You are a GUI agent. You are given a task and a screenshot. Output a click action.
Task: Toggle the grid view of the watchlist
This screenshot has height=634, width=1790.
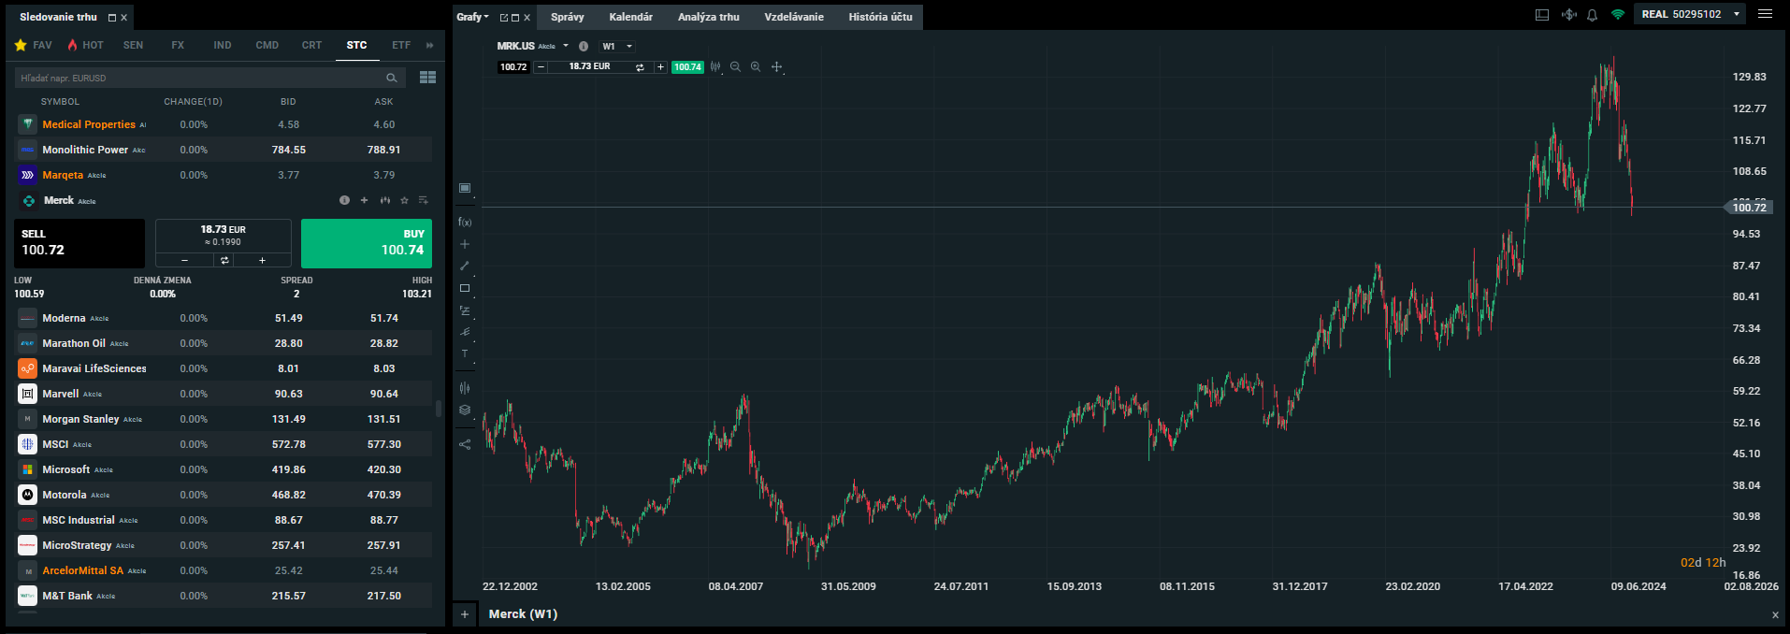pos(427,78)
